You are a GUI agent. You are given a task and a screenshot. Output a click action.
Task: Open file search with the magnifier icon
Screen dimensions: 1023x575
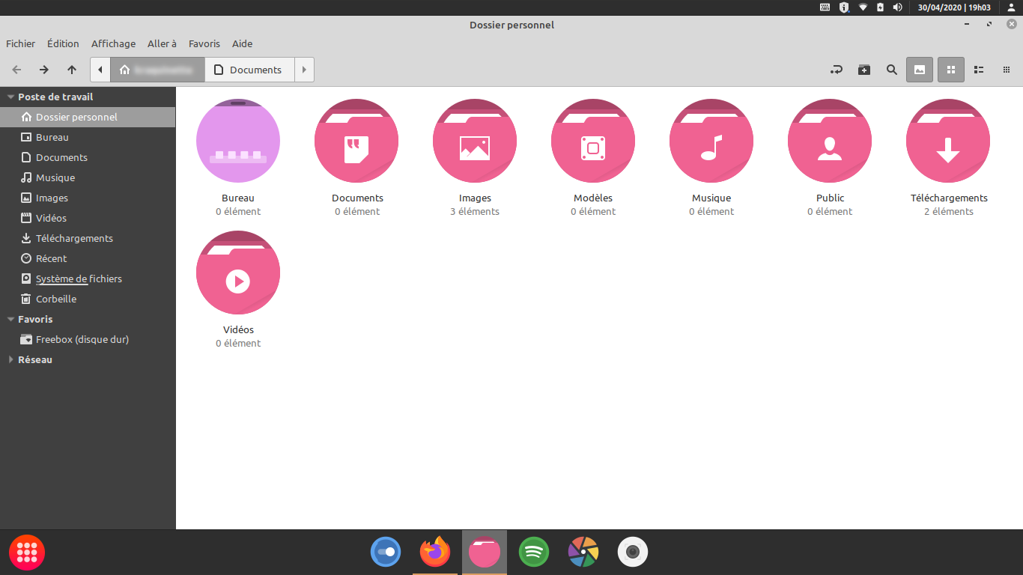click(x=892, y=70)
